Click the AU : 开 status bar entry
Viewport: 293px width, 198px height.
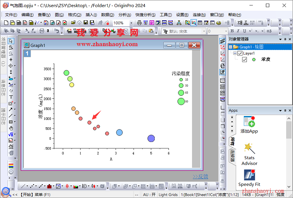tap(149, 195)
